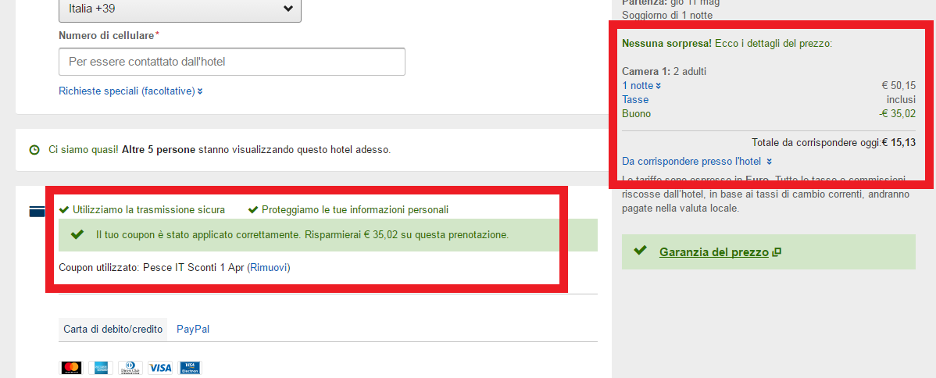Click the Numero di cellulare input field
The height and width of the screenshot is (378, 936).
pos(231,62)
